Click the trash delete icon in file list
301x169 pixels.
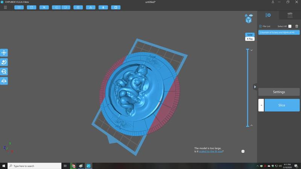pos(296,26)
